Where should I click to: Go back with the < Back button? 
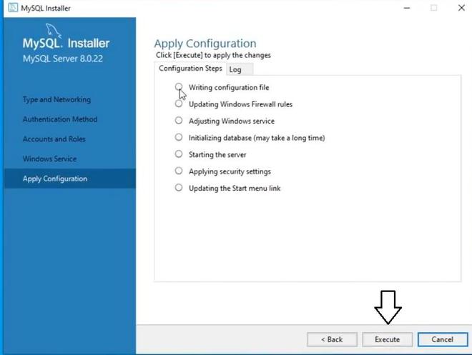[332, 339]
